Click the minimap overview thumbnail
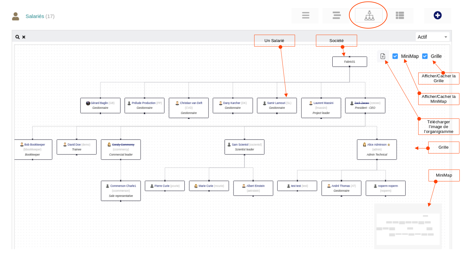Viewport: 462px width, 262px height. (x=408, y=226)
